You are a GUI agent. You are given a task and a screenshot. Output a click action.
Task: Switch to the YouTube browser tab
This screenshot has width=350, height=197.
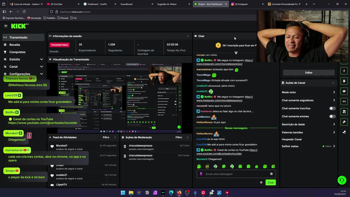(63, 4)
